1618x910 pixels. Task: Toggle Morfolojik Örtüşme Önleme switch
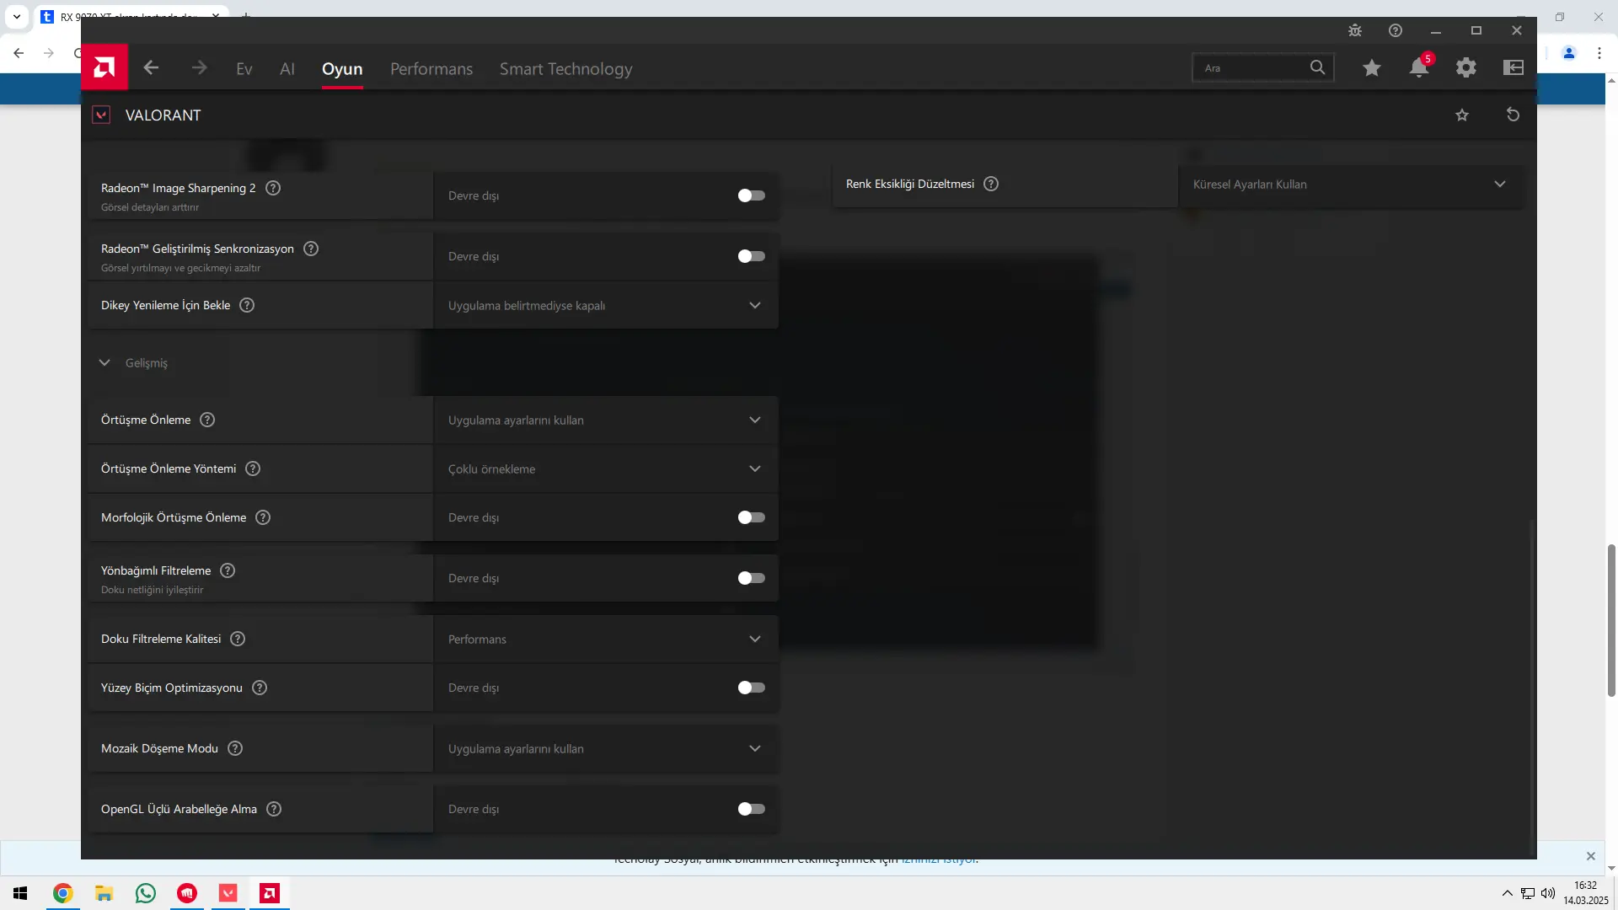pyautogui.click(x=751, y=517)
